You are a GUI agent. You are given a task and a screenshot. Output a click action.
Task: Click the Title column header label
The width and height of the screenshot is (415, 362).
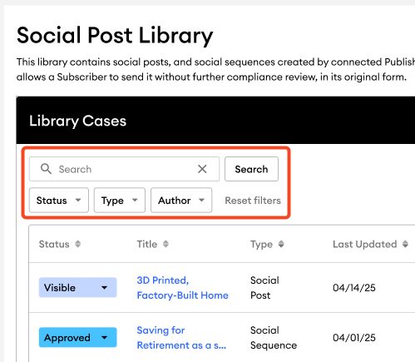(147, 244)
